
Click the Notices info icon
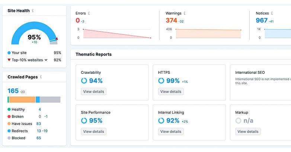[x=272, y=13]
